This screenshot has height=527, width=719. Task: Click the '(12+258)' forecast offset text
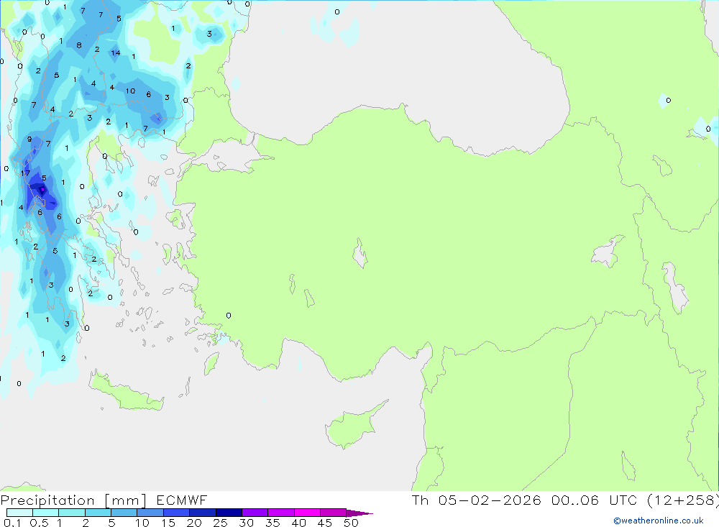coord(683,500)
